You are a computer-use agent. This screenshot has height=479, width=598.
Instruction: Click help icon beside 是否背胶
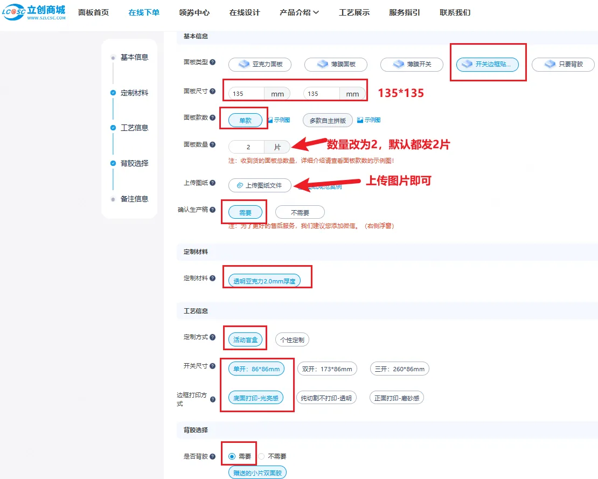213,456
